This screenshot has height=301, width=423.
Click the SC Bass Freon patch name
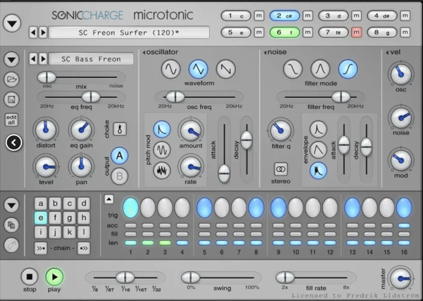[91, 59]
